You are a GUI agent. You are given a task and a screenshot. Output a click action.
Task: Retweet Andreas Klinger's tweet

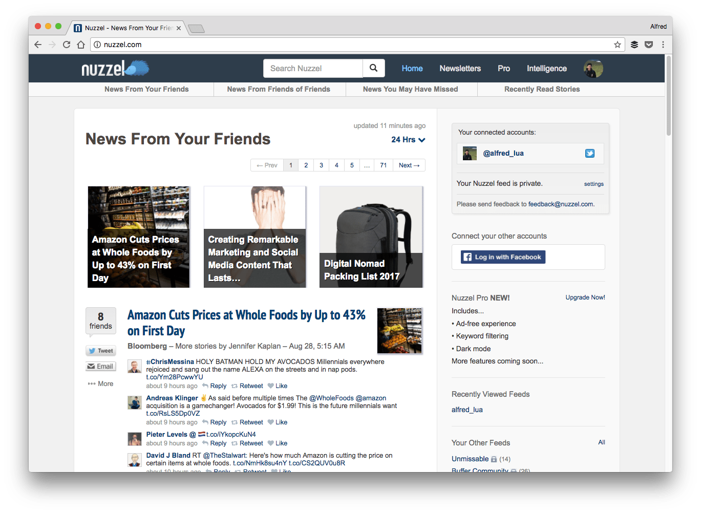pos(247,422)
